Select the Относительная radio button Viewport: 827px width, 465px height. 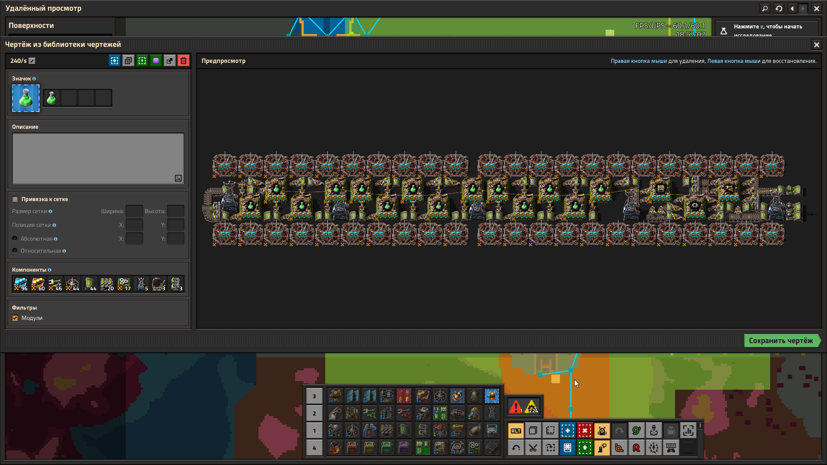click(x=15, y=251)
